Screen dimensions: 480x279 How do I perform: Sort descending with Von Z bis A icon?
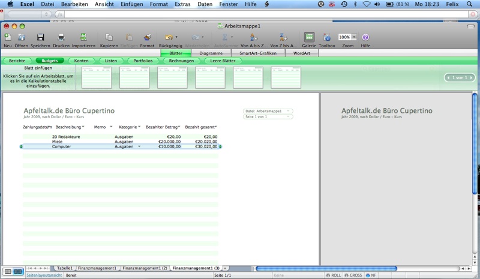coord(283,37)
